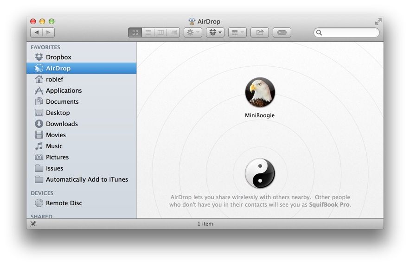
Task: Click the Finder search field
Action: coord(349,32)
